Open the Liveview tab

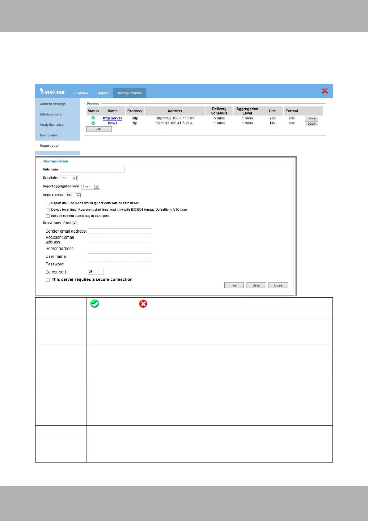pyautogui.click(x=81, y=93)
